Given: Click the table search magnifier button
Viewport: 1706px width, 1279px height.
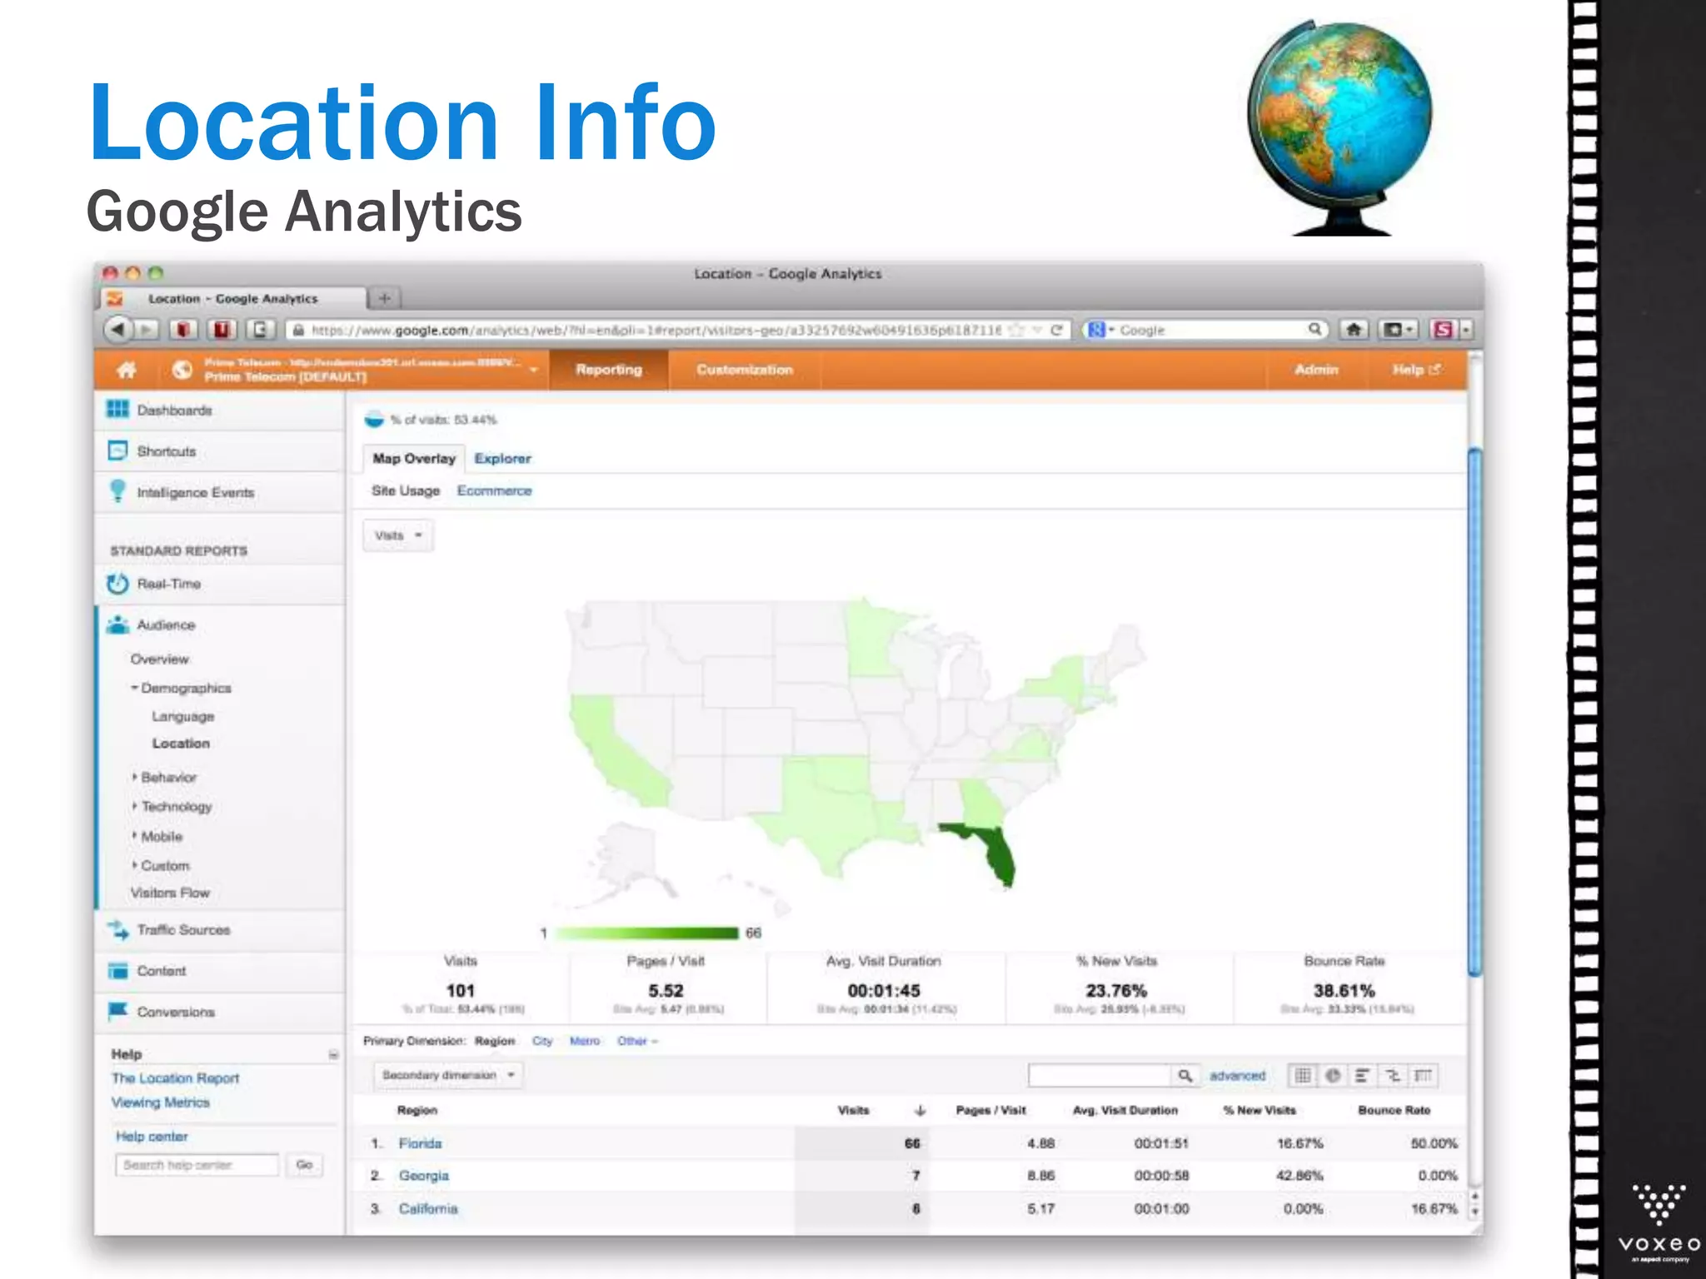Looking at the screenshot, I should (1185, 1076).
